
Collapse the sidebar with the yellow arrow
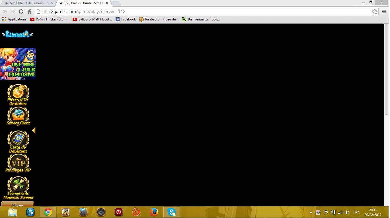pos(34,130)
